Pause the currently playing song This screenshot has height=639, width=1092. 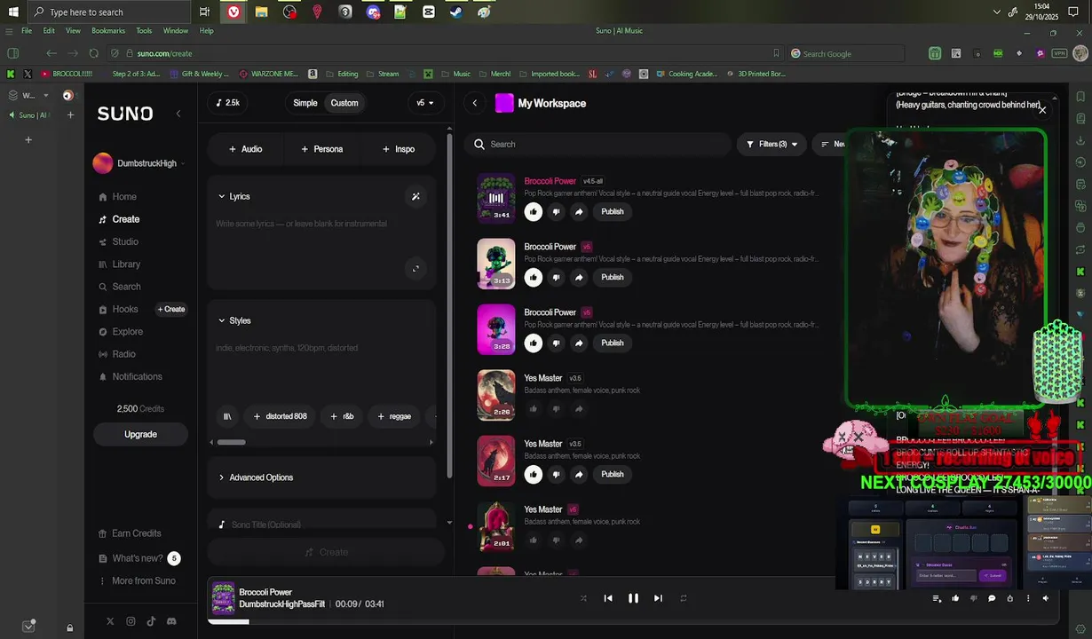(x=633, y=598)
